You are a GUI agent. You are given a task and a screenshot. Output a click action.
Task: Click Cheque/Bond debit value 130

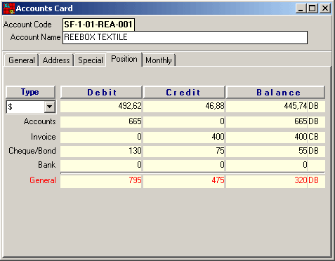click(x=101, y=151)
